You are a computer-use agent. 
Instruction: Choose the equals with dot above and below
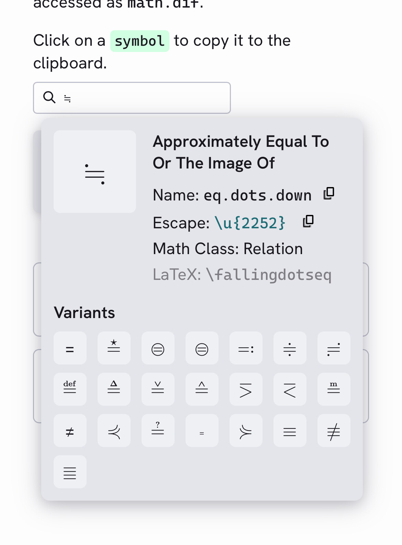tap(290, 348)
